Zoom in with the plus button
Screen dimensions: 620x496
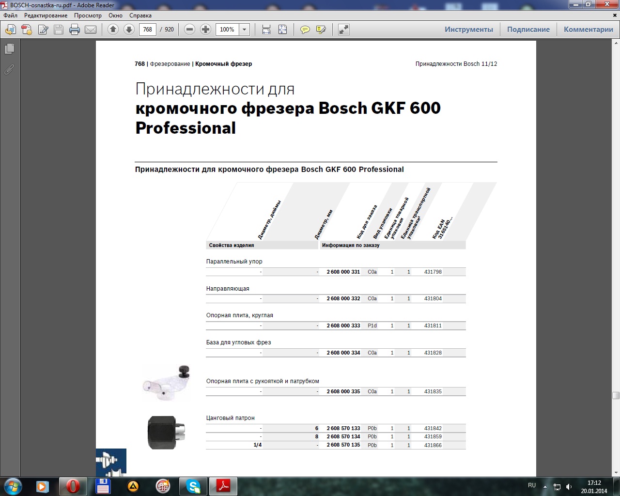pyautogui.click(x=206, y=30)
